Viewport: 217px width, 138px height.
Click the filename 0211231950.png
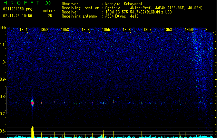(18, 9)
